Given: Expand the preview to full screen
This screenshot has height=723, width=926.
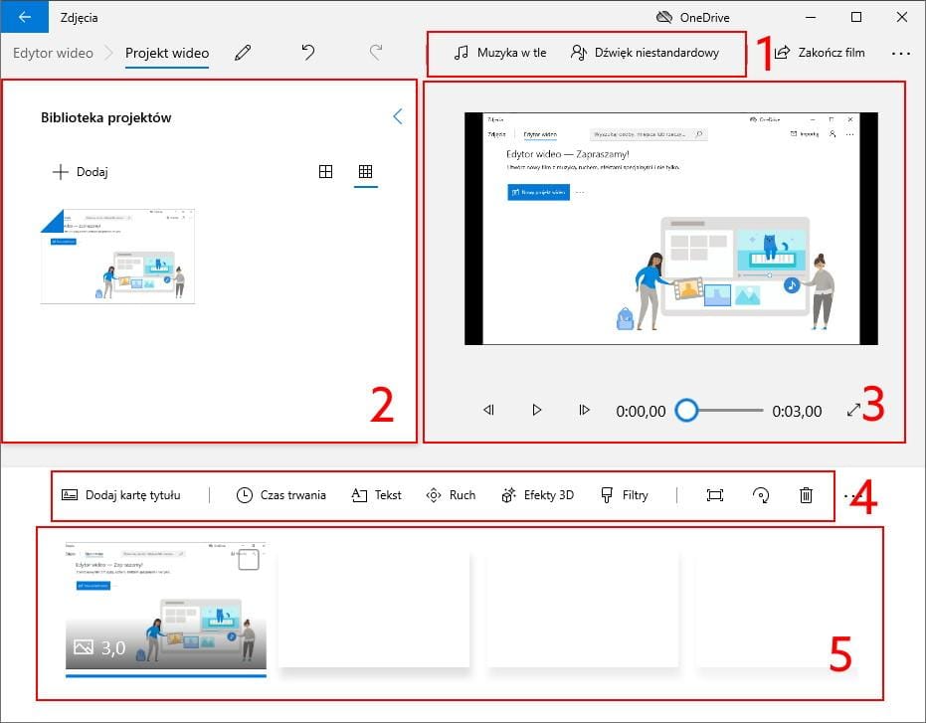Looking at the screenshot, I should 853,410.
